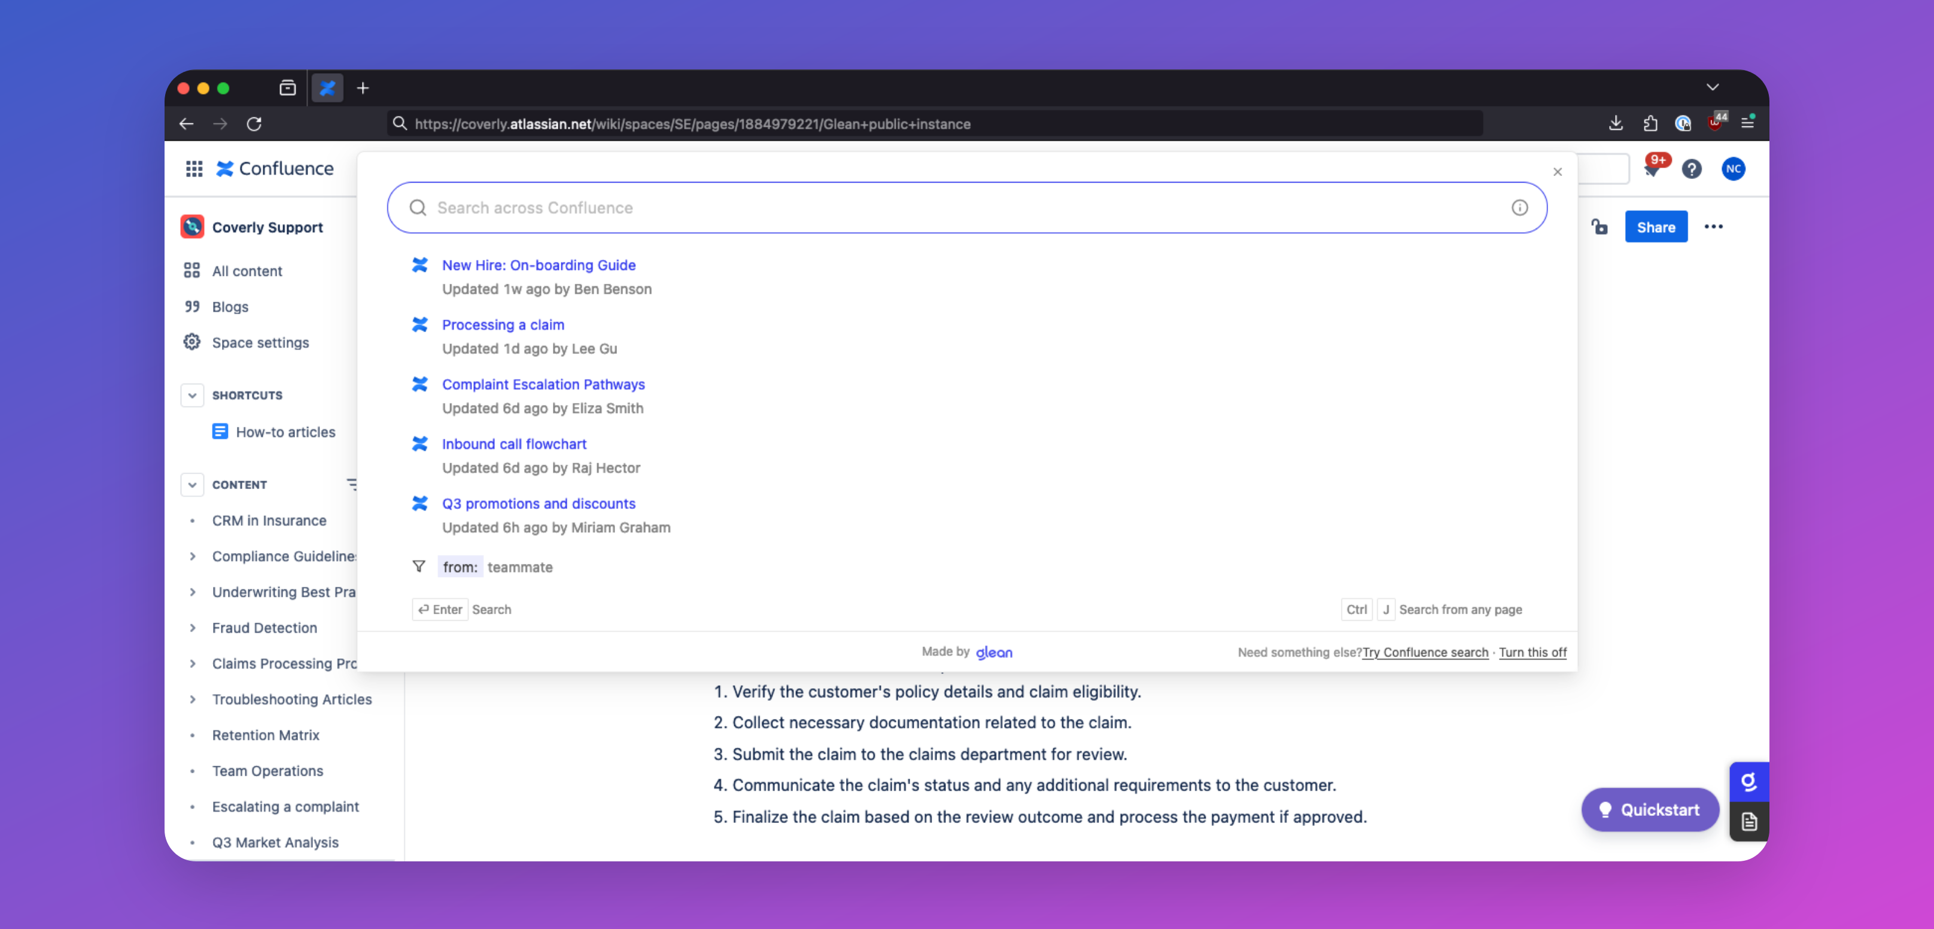1934x929 pixels.
Task: Collapse the SHORTCUTS section
Action: pyautogui.click(x=192, y=395)
